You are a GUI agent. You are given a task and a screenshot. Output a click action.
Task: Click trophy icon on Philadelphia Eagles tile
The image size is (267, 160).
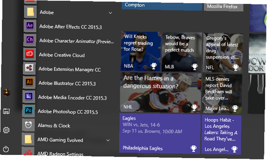tap(194, 149)
